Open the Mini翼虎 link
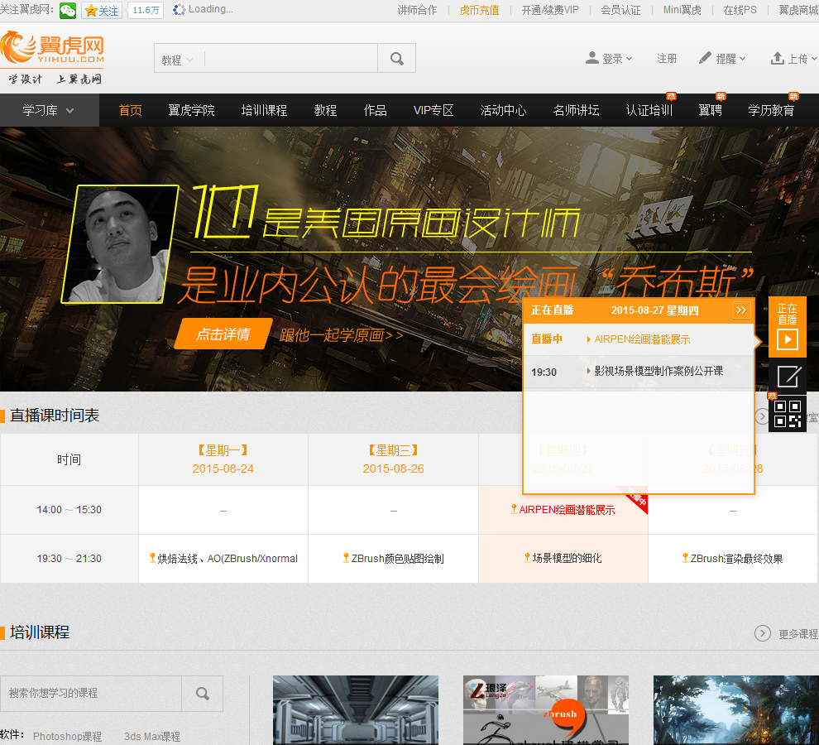Screen dimensions: 819x745 [682, 10]
